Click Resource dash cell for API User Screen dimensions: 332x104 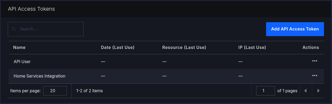click(165, 61)
